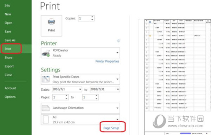Increase the Copies count with up arrow
This screenshot has width=211, height=135.
coord(92,17)
